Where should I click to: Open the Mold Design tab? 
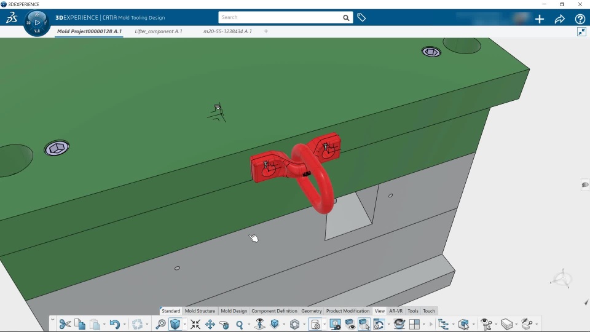coord(234,311)
